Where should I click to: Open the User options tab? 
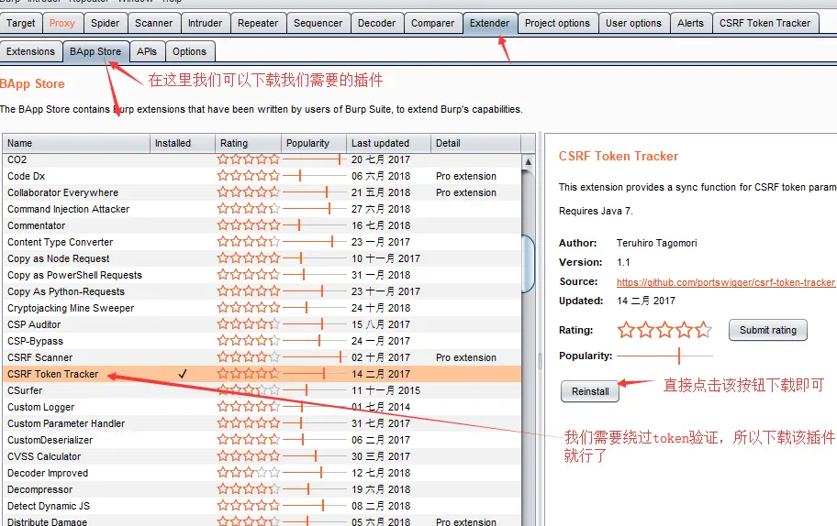[x=633, y=24]
